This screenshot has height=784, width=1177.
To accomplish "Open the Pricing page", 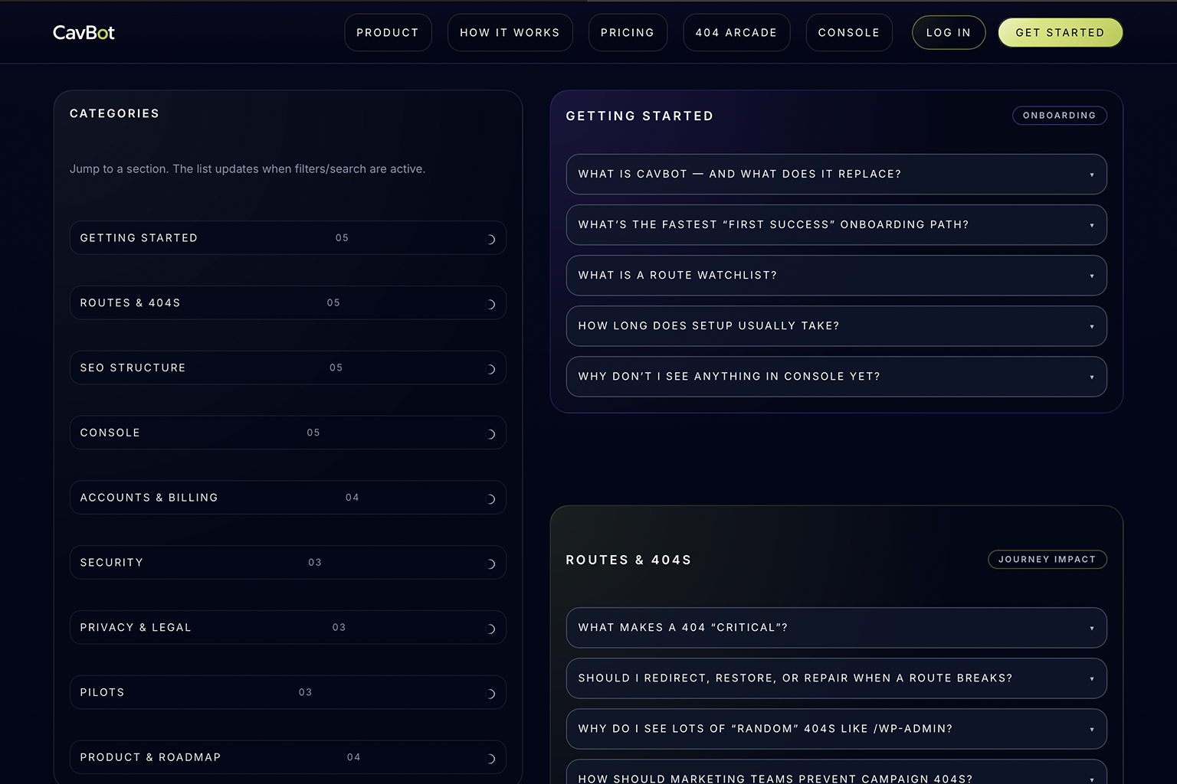I will point(628,32).
